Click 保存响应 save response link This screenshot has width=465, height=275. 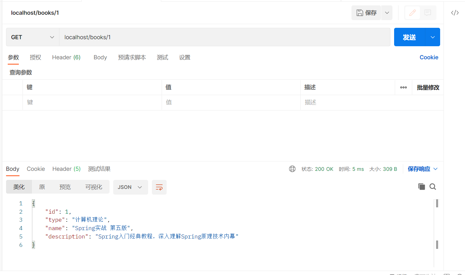[419, 169]
